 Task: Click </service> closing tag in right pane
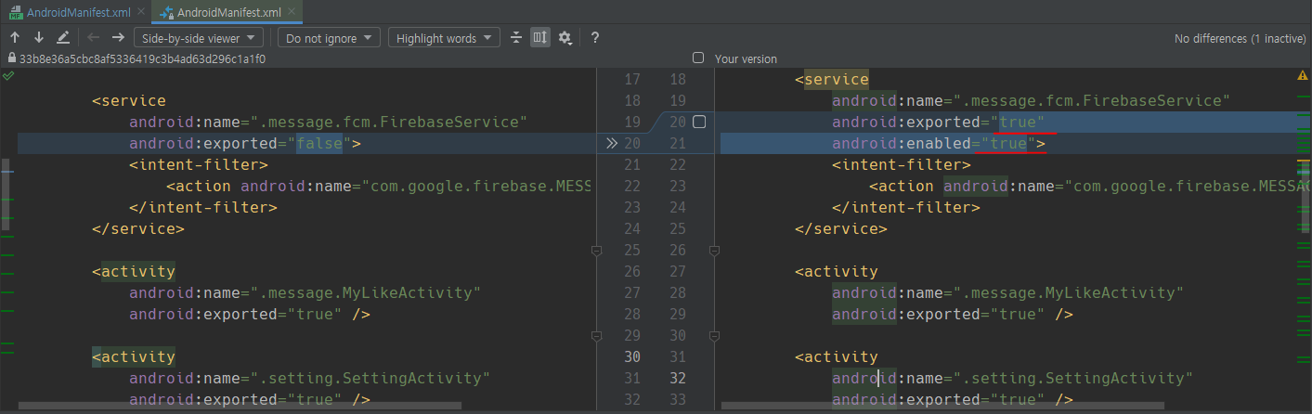(x=840, y=228)
